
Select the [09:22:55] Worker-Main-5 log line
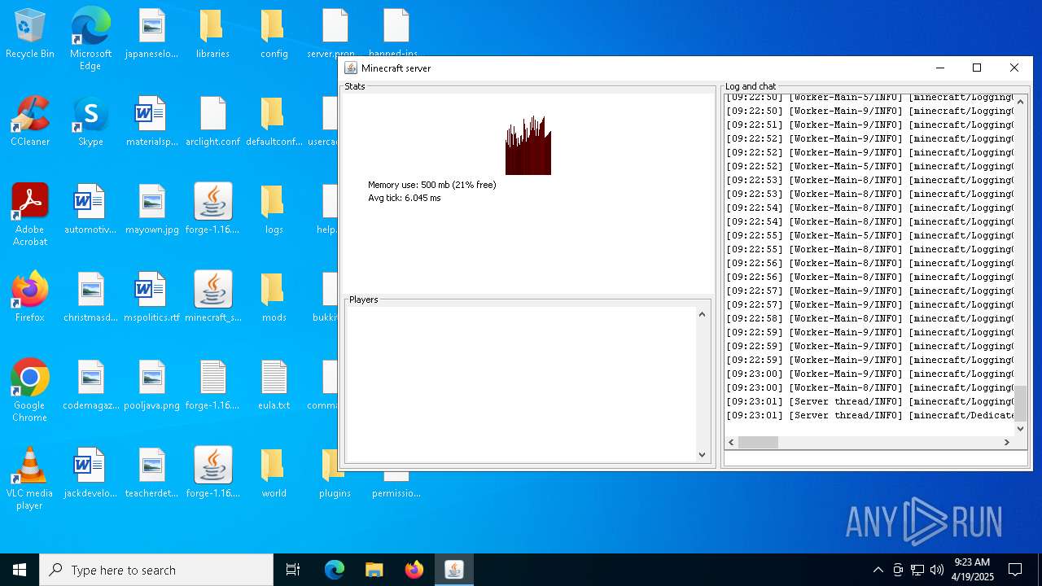pos(869,235)
